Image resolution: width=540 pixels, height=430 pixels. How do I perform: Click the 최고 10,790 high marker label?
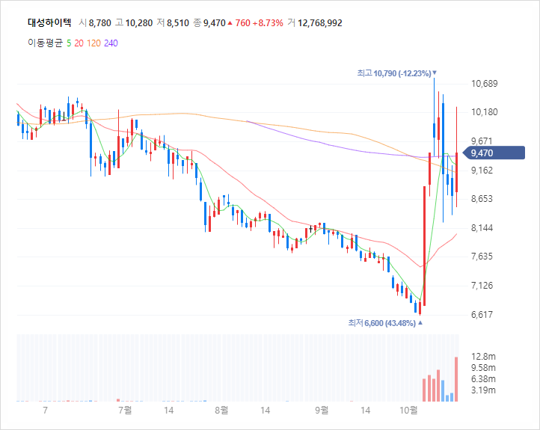tap(396, 73)
